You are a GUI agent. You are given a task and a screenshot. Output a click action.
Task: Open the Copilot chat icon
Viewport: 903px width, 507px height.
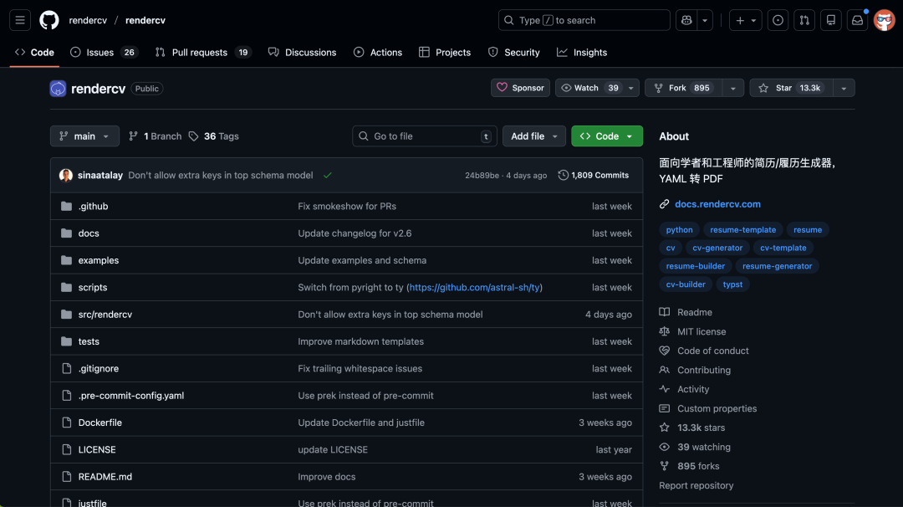[x=686, y=20]
